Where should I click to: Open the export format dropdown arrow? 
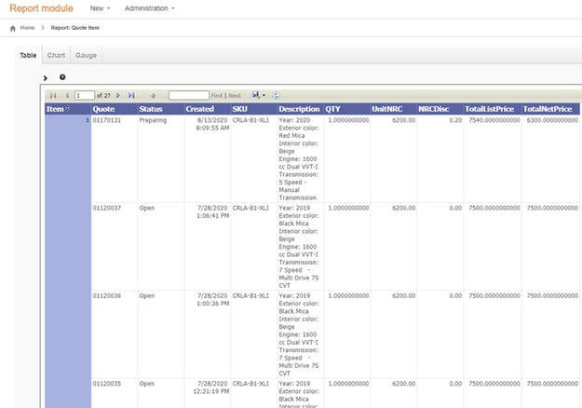click(264, 95)
